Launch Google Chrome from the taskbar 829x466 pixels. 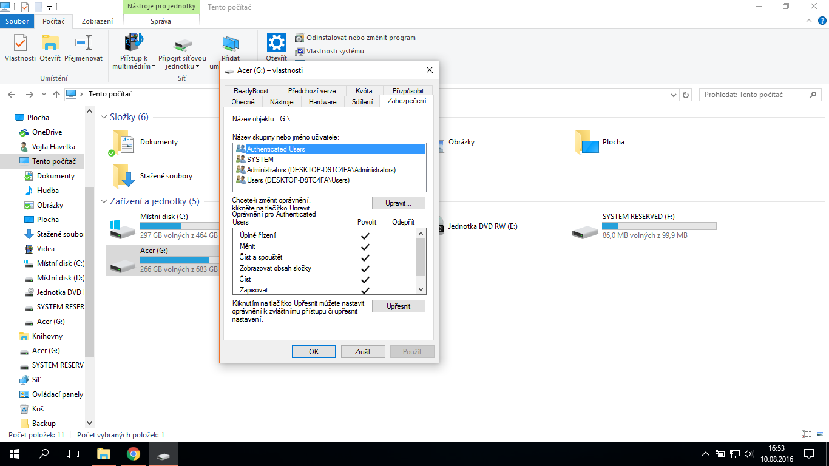(x=134, y=454)
